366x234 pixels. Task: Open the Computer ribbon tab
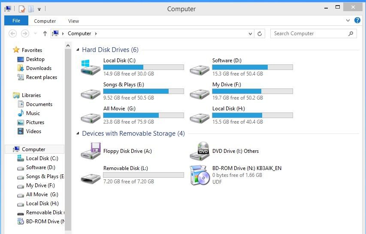pyautogui.click(x=45, y=21)
